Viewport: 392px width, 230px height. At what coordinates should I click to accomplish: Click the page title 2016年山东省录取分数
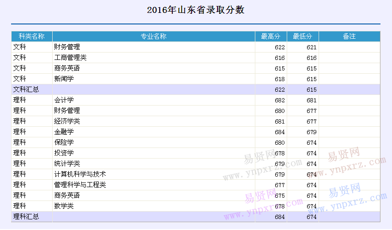[x=196, y=10]
